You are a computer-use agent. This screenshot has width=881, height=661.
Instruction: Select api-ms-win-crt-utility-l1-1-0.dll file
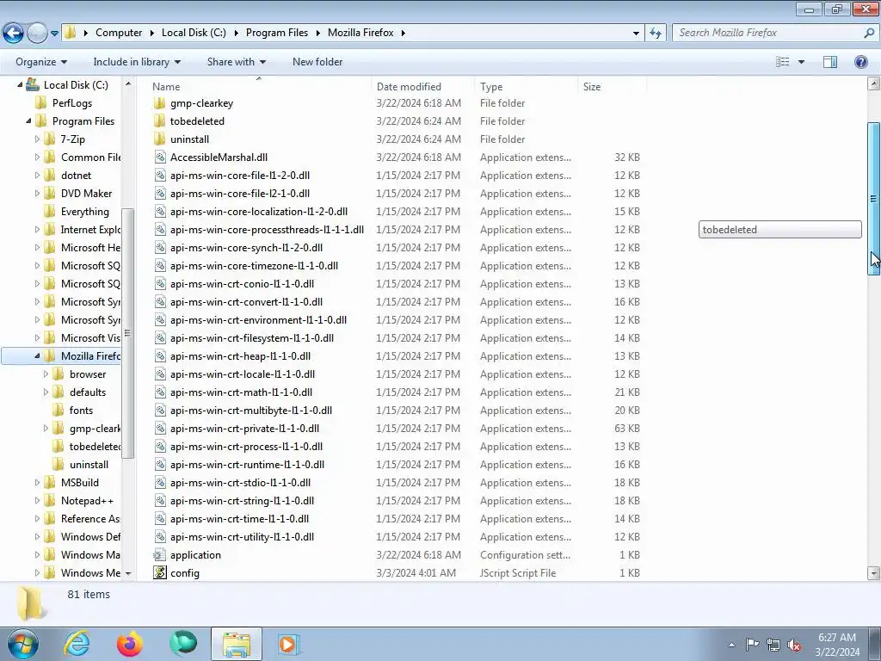point(242,537)
